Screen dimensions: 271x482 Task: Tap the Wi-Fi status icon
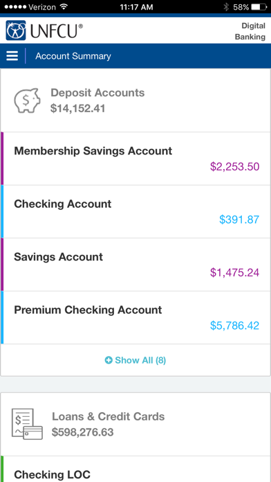click(64, 7)
